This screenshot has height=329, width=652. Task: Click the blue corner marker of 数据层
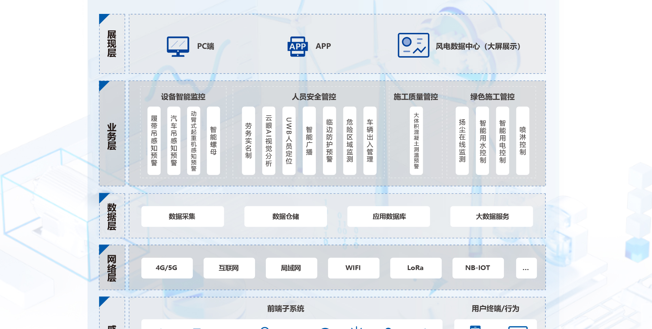[103, 197]
